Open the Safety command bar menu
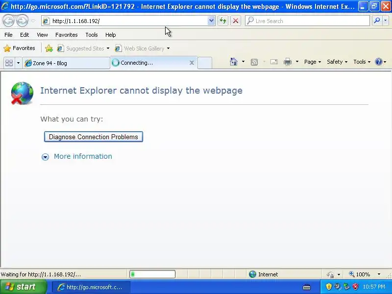Viewport: 392px width, 294px height. coord(337,62)
